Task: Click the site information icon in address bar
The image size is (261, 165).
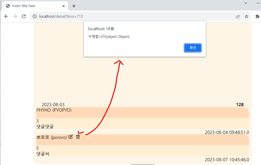Action: coord(34,16)
